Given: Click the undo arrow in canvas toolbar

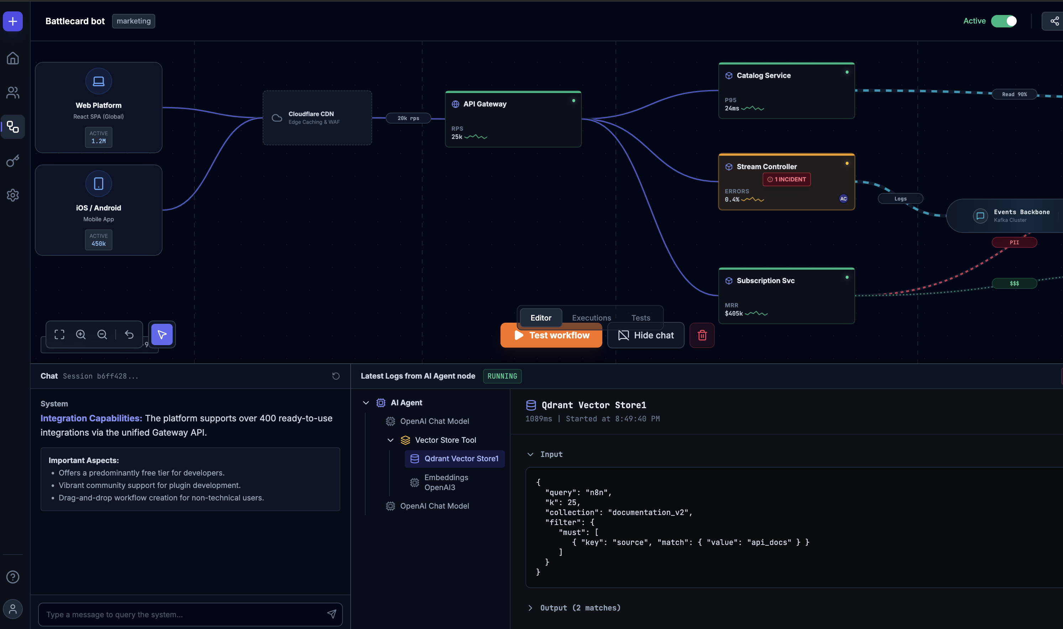Looking at the screenshot, I should 129,334.
